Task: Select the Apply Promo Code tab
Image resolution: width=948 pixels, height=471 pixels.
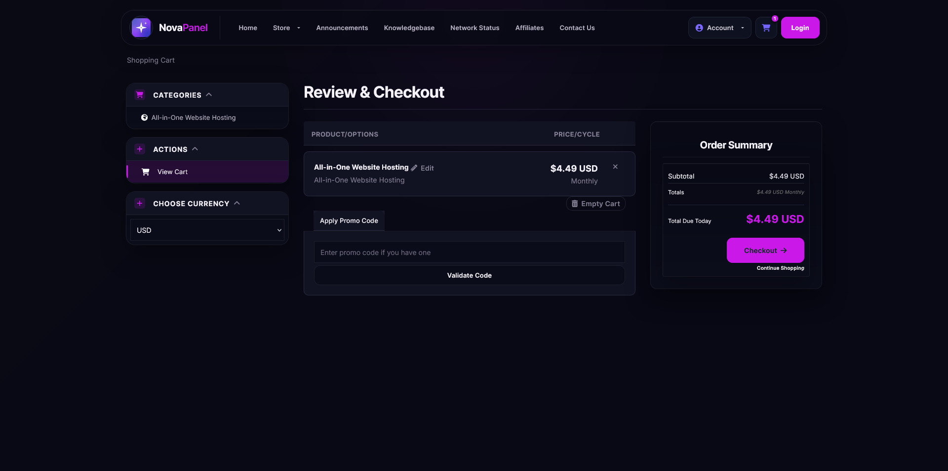Action: (x=349, y=220)
